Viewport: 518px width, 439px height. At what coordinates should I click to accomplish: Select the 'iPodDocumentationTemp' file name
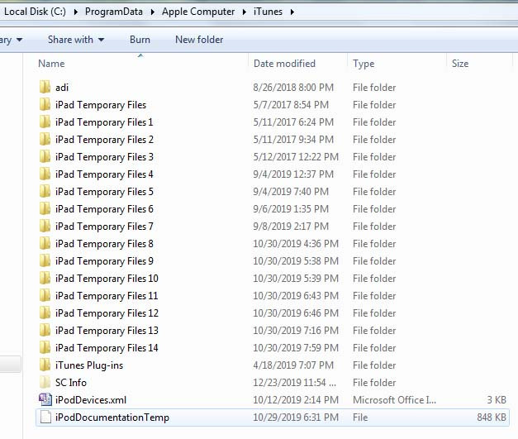click(112, 418)
